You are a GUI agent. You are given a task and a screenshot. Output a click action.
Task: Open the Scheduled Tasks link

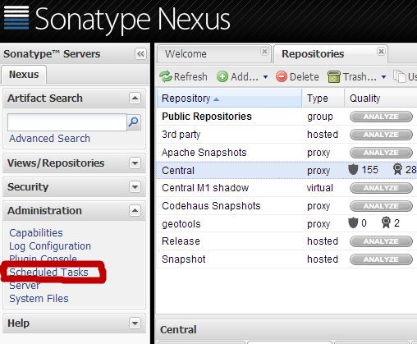click(48, 273)
